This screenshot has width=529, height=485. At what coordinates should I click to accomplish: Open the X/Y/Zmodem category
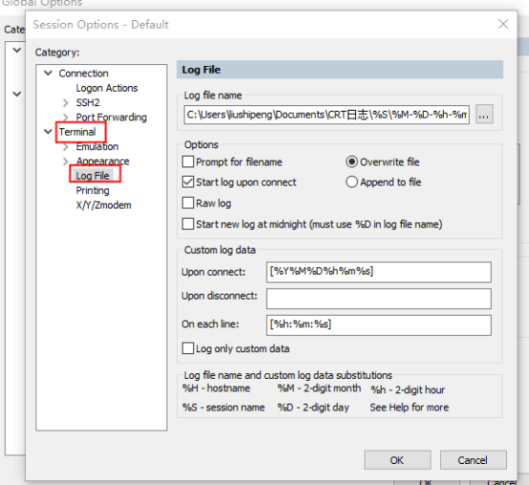pos(103,205)
